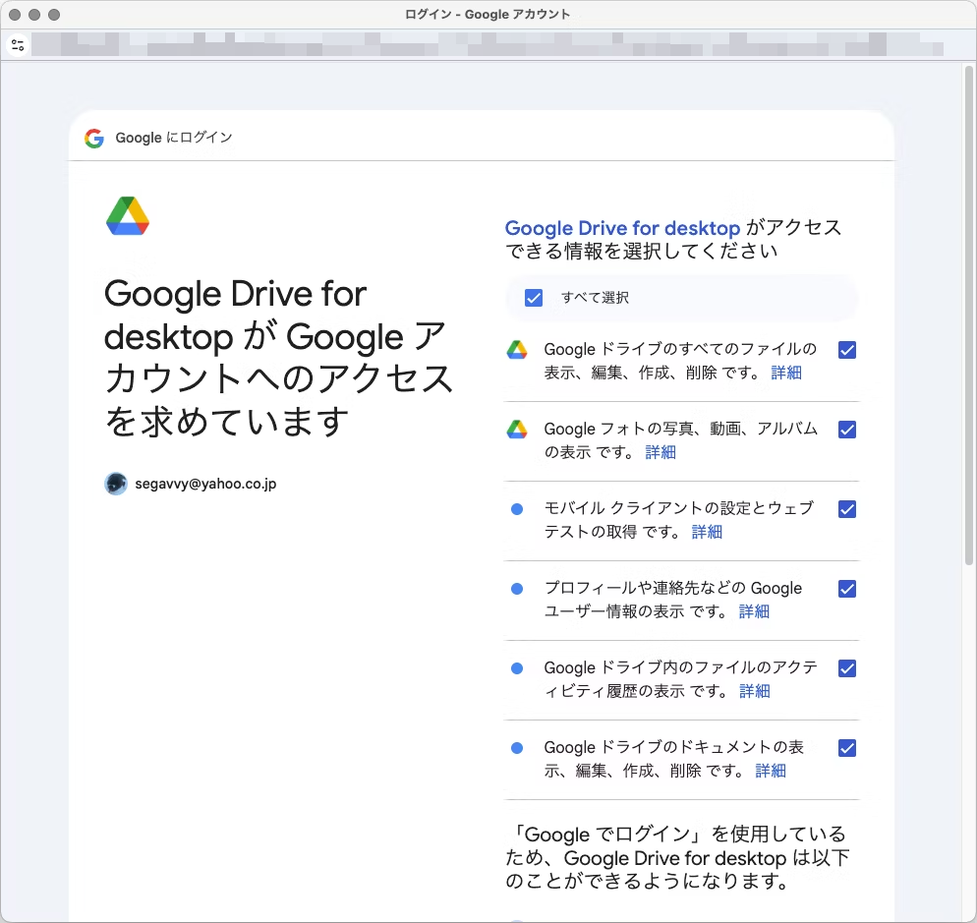
Task: Open 詳細 link for モバイル クライアント permission
Action: tap(708, 532)
